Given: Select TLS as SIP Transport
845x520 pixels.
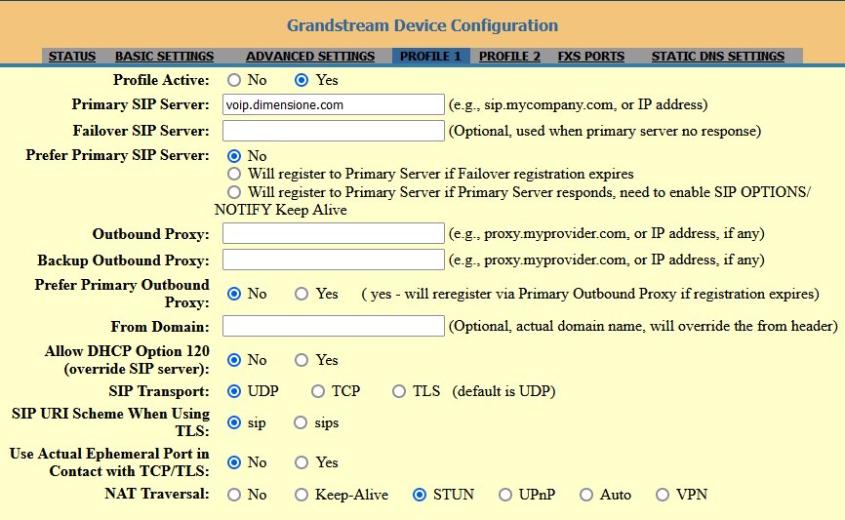Looking at the screenshot, I should [399, 391].
